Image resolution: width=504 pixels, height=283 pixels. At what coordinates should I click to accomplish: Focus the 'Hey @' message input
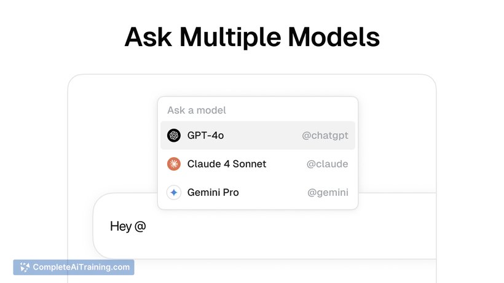coord(264,226)
